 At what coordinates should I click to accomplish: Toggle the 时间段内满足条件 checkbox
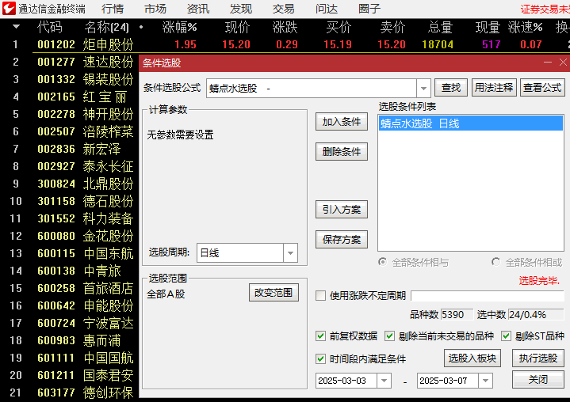(x=320, y=358)
